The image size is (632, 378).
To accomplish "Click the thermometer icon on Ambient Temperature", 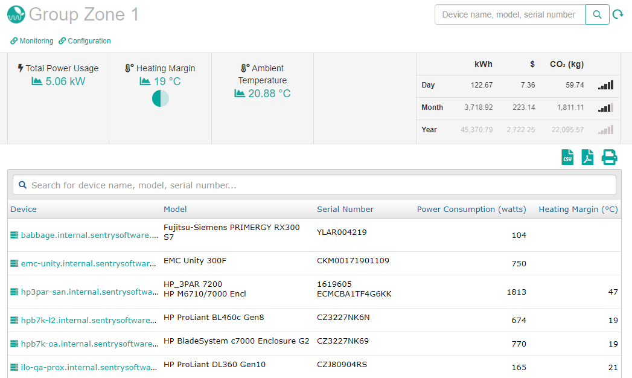I will [244, 68].
